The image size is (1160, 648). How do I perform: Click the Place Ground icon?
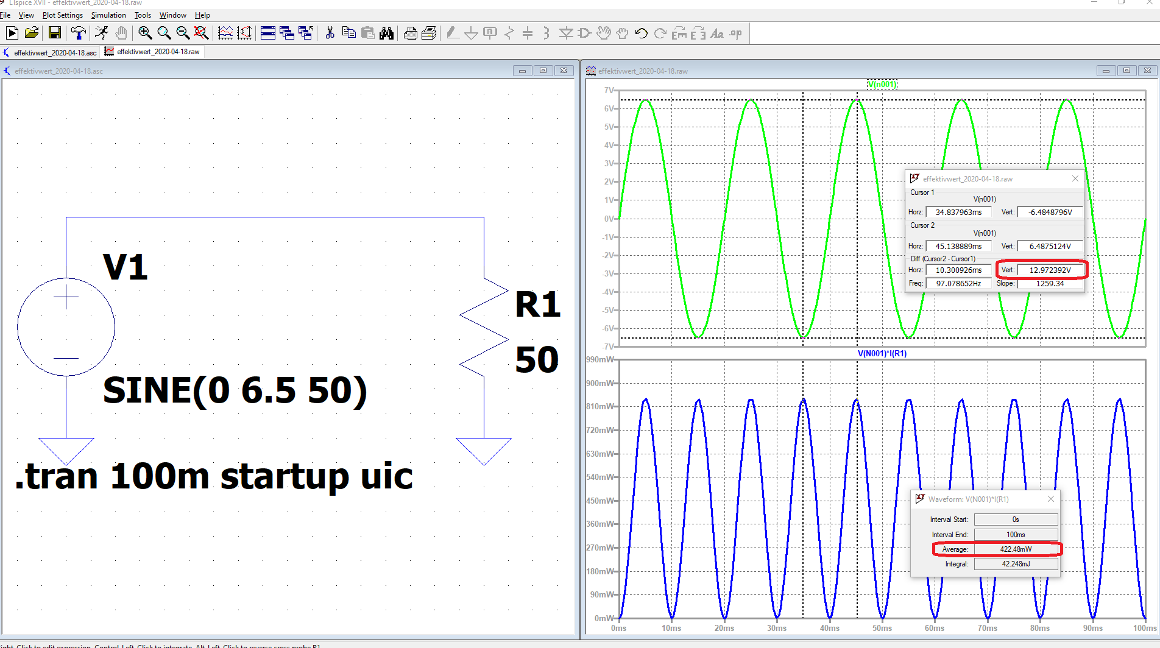pos(471,33)
